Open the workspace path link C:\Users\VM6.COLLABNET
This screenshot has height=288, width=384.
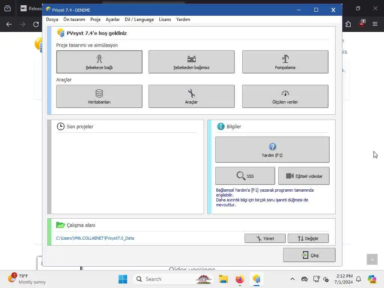tap(95, 238)
